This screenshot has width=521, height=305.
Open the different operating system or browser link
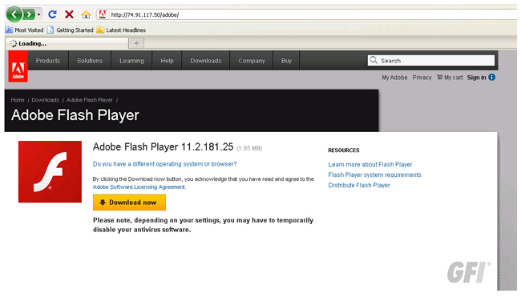click(x=165, y=164)
